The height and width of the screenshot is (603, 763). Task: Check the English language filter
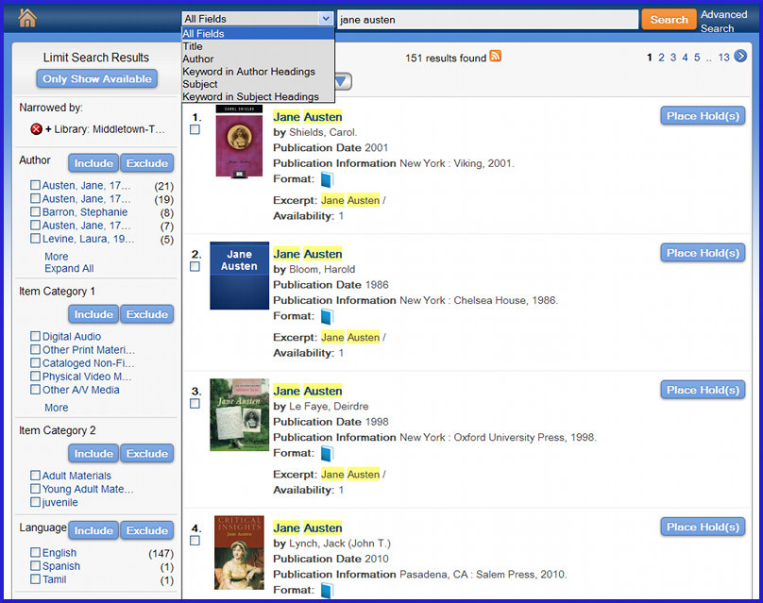[x=35, y=552]
